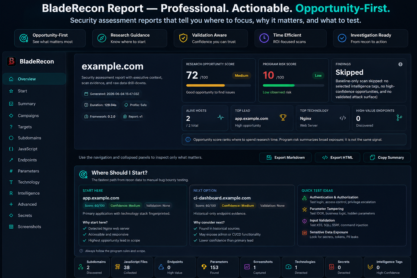Click the Research Guidance compass icon

pos(102,38)
